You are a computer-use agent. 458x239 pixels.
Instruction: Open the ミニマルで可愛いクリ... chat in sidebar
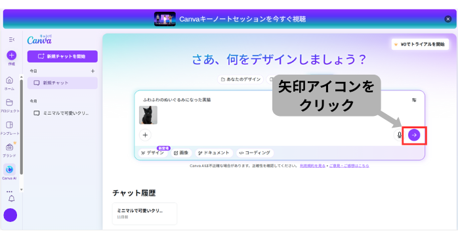pyautogui.click(x=62, y=113)
